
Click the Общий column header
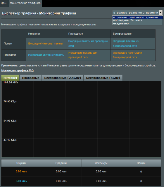pyautogui.click(x=141, y=163)
